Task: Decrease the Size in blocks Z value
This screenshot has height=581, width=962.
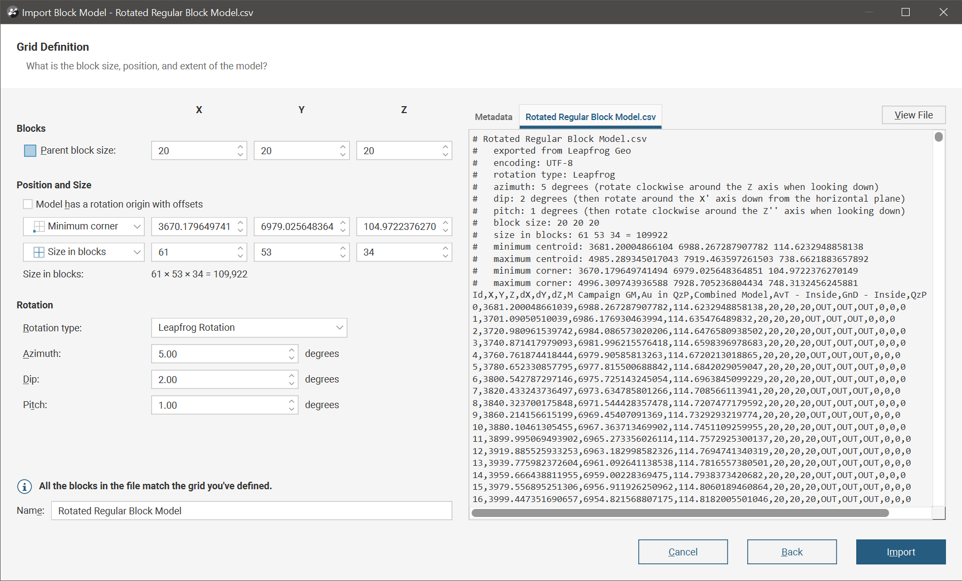Action: [445, 256]
